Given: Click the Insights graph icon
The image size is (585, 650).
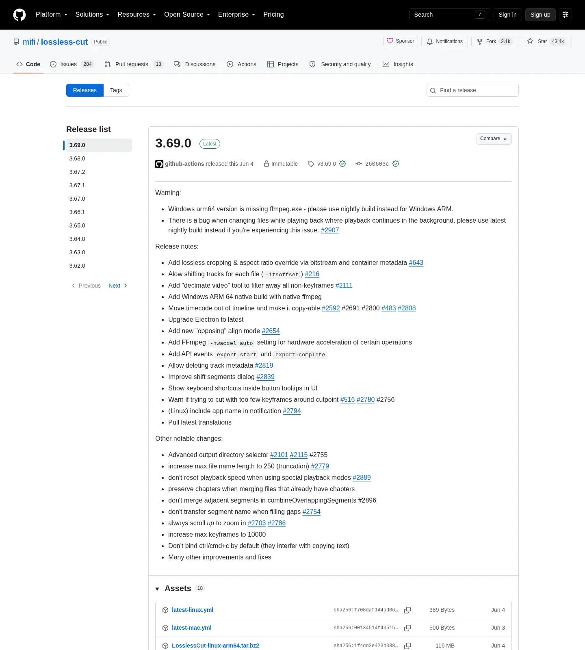Looking at the screenshot, I should pyautogui.click(x=386, y=64).
